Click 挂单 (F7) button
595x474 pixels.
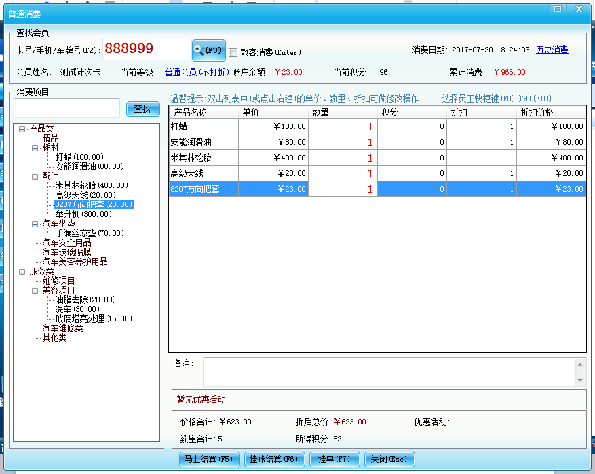point(334,460)
